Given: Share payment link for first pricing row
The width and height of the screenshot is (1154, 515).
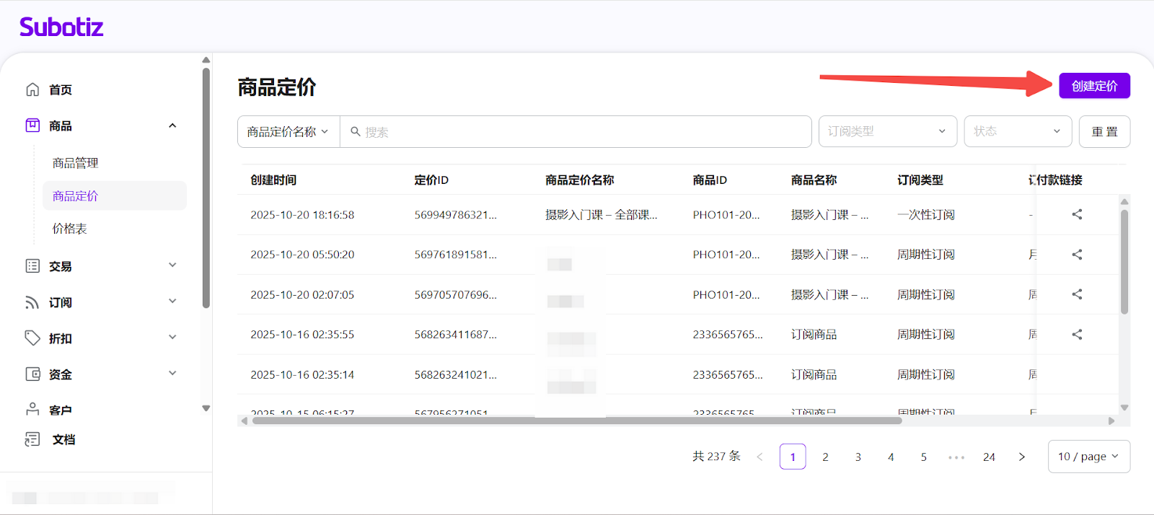Looking at the screenshot, I should point(1077,214).
